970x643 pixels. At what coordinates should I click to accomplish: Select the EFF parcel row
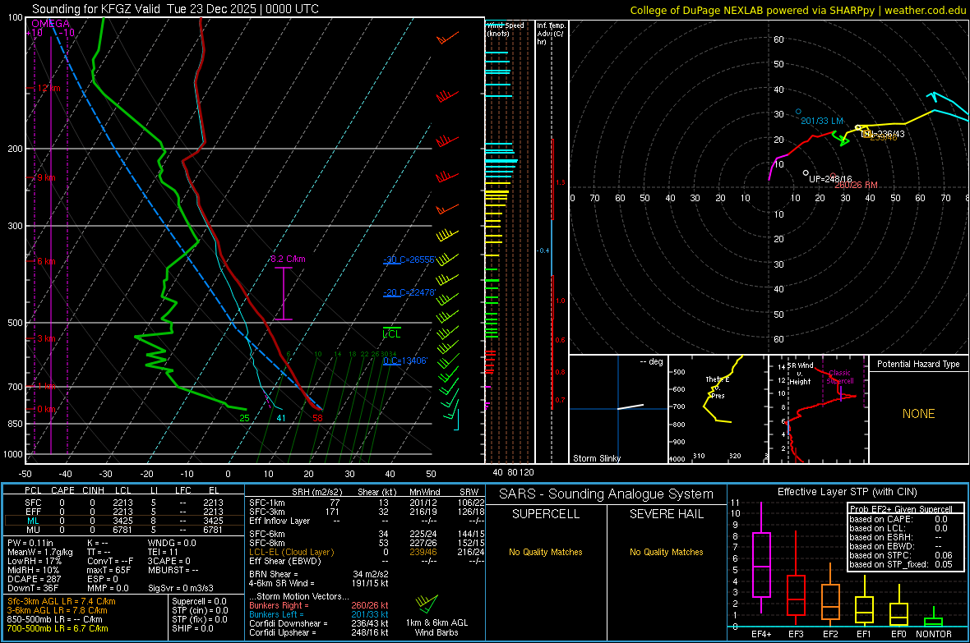(x=124, y=512)
